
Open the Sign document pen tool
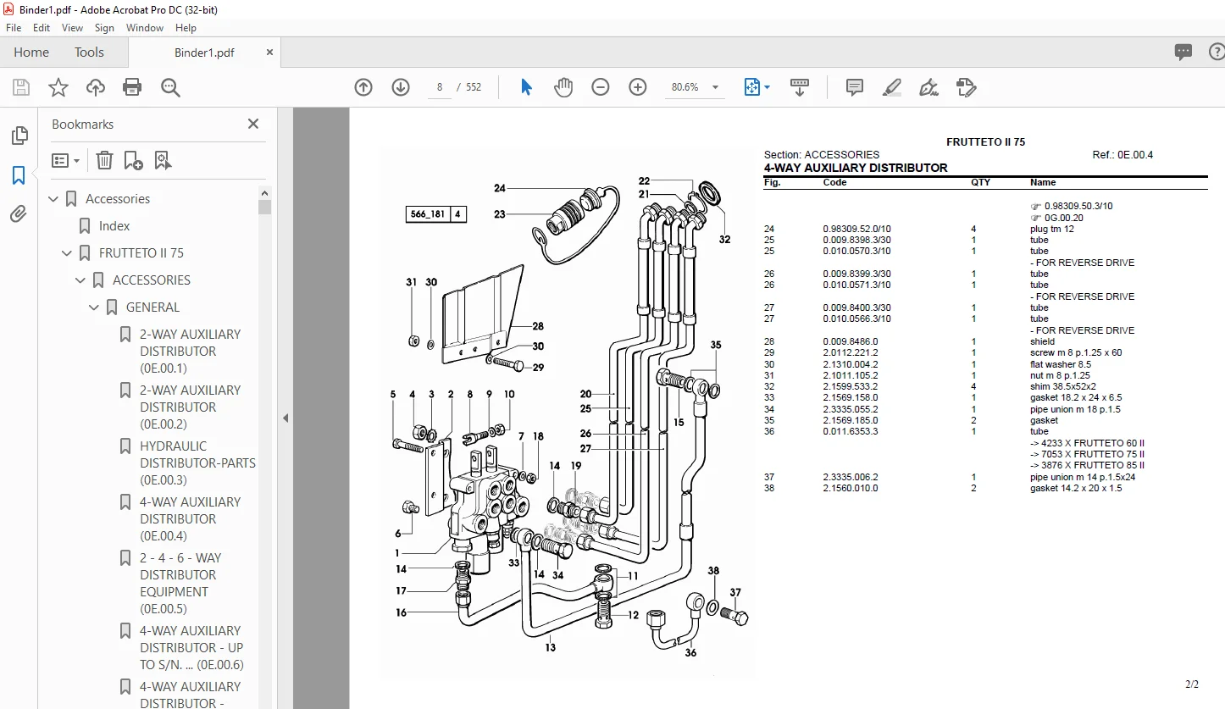(928, 87)
